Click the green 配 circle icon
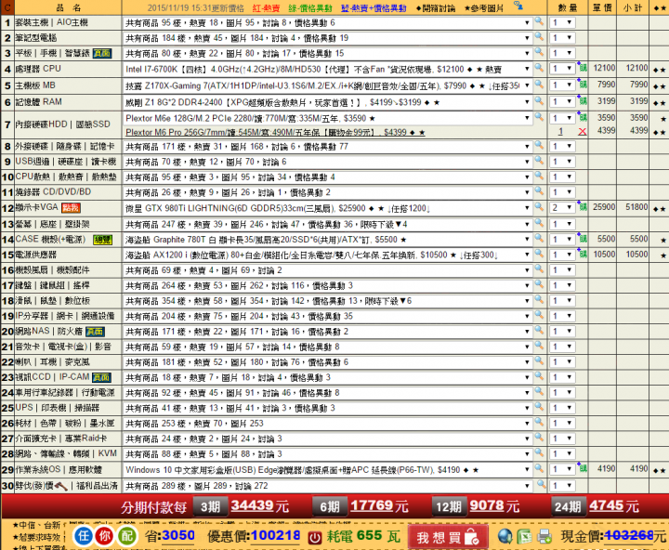Screen dimensions: 669x550 126,536
